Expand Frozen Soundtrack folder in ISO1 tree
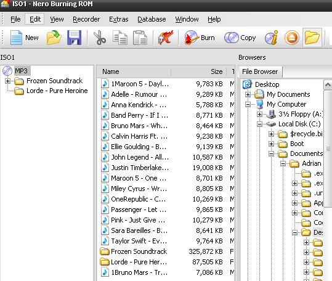332x281 pixels. pos(7,81)
